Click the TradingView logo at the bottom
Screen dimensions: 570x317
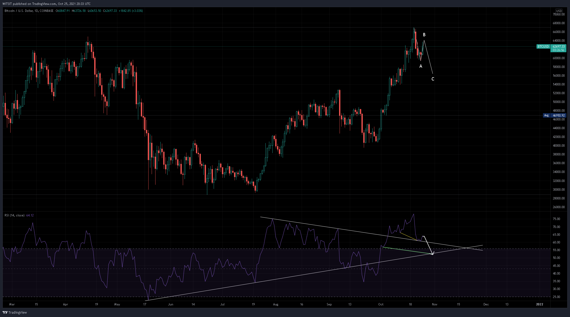[15, 312]
